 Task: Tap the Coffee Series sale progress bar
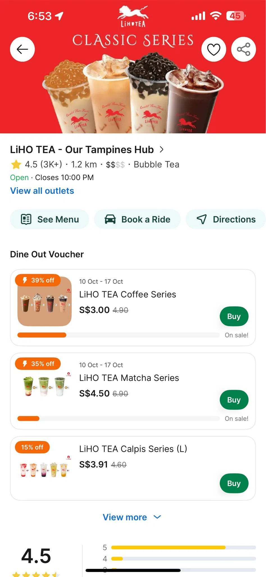[x=118, y=335]
